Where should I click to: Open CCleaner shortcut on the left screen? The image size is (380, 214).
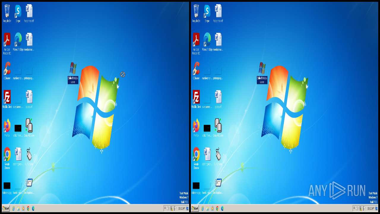[7, 70]
